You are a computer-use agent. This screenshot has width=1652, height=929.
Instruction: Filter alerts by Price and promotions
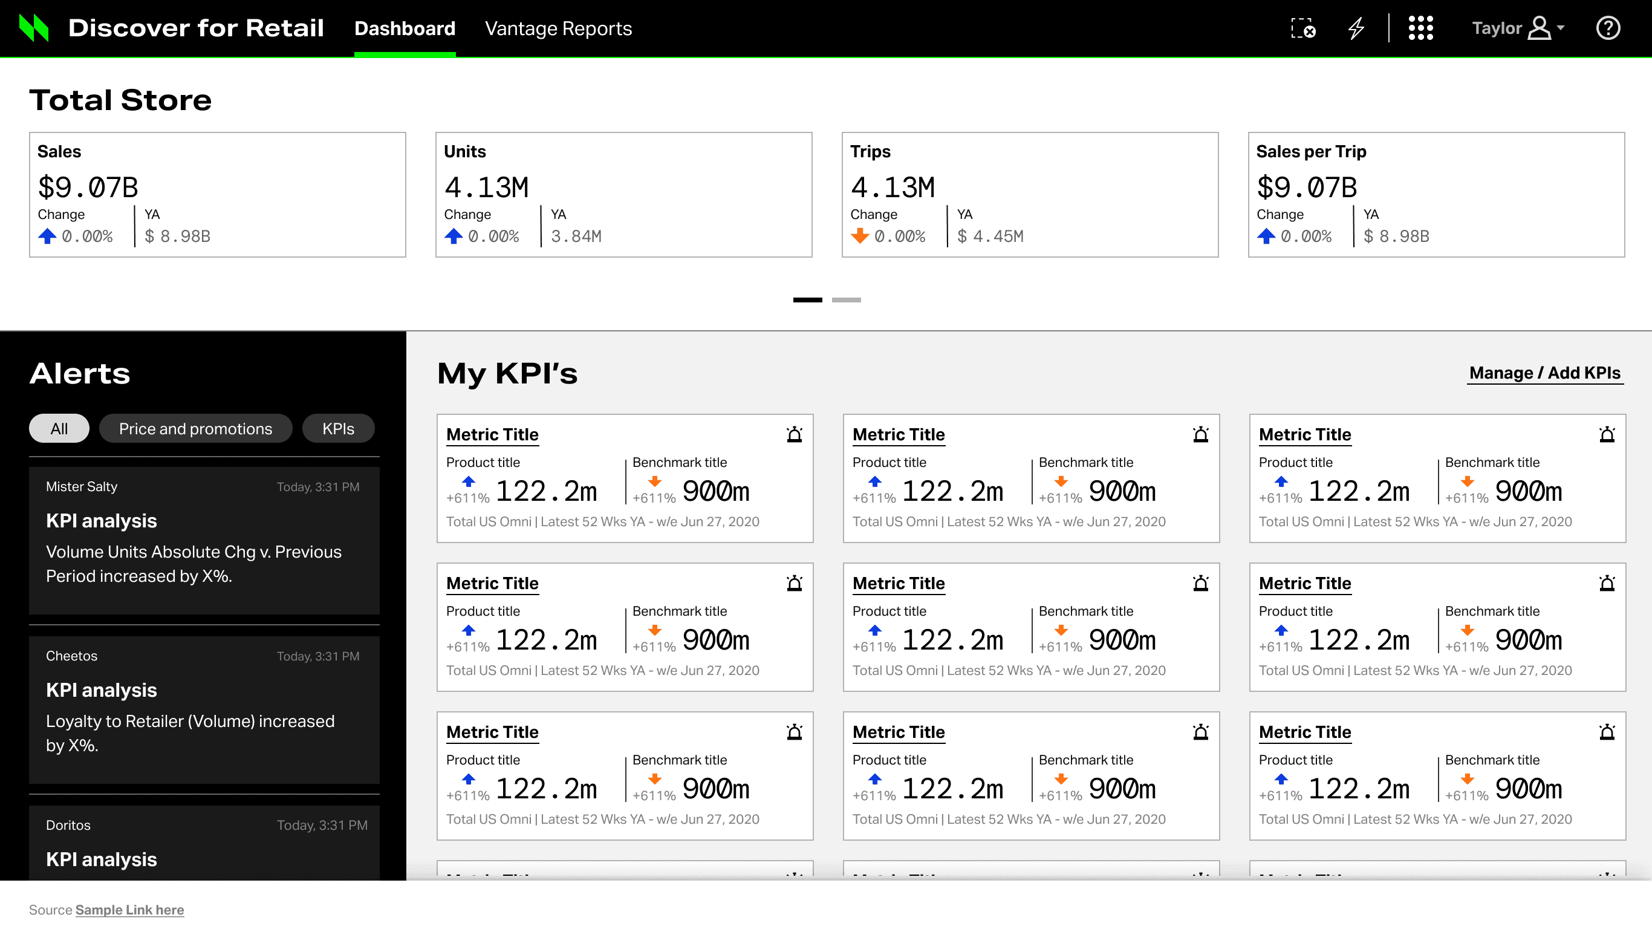tap(195, 429)
